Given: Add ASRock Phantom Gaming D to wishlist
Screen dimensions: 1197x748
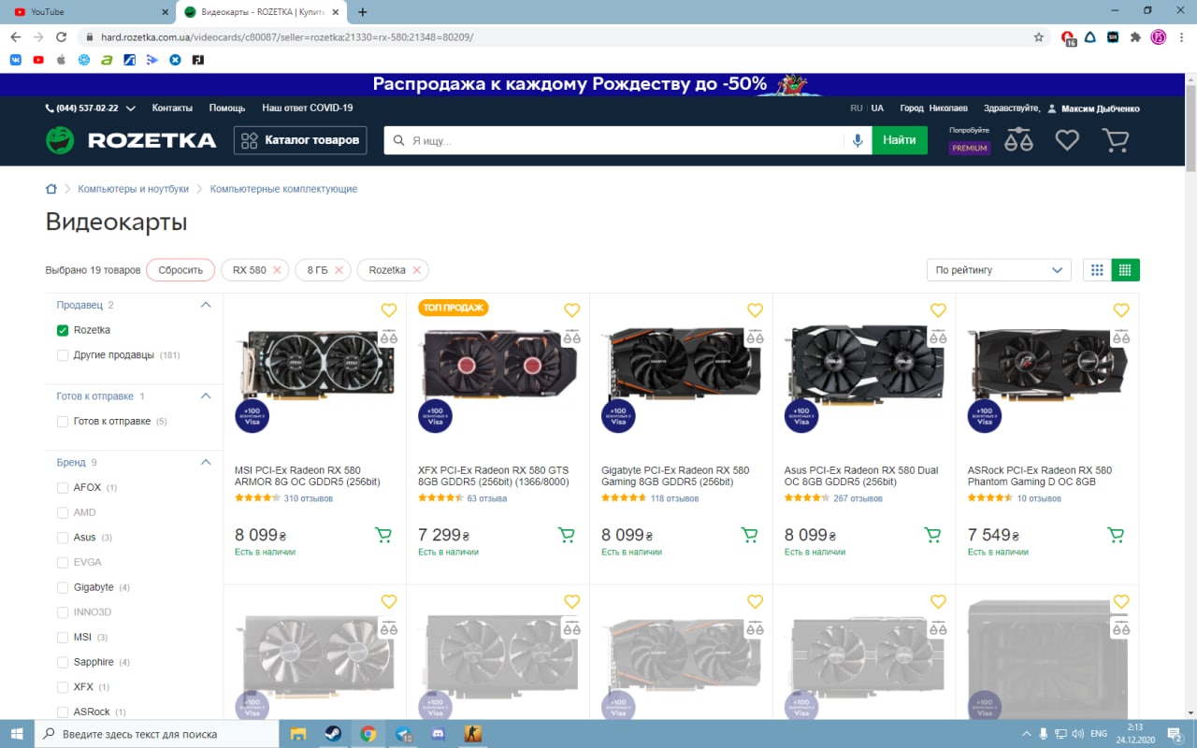Looking at the screenshot, I should [1121, 310].
